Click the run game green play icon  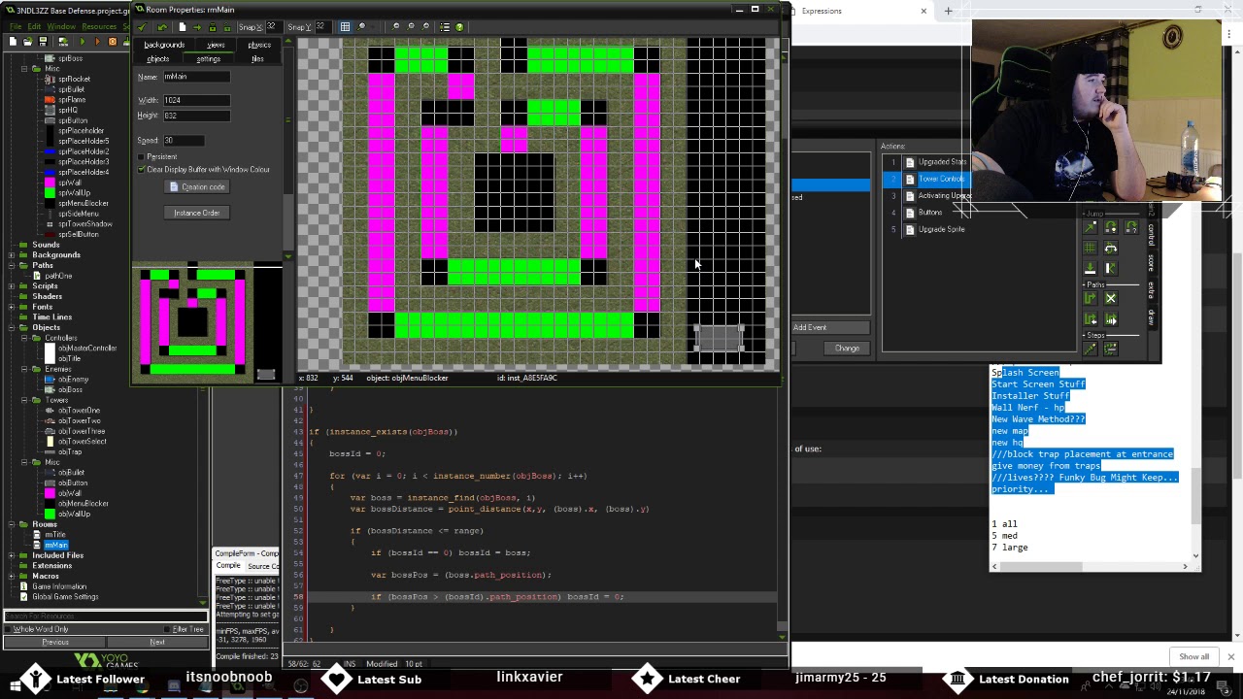click(x=83, y=42)
